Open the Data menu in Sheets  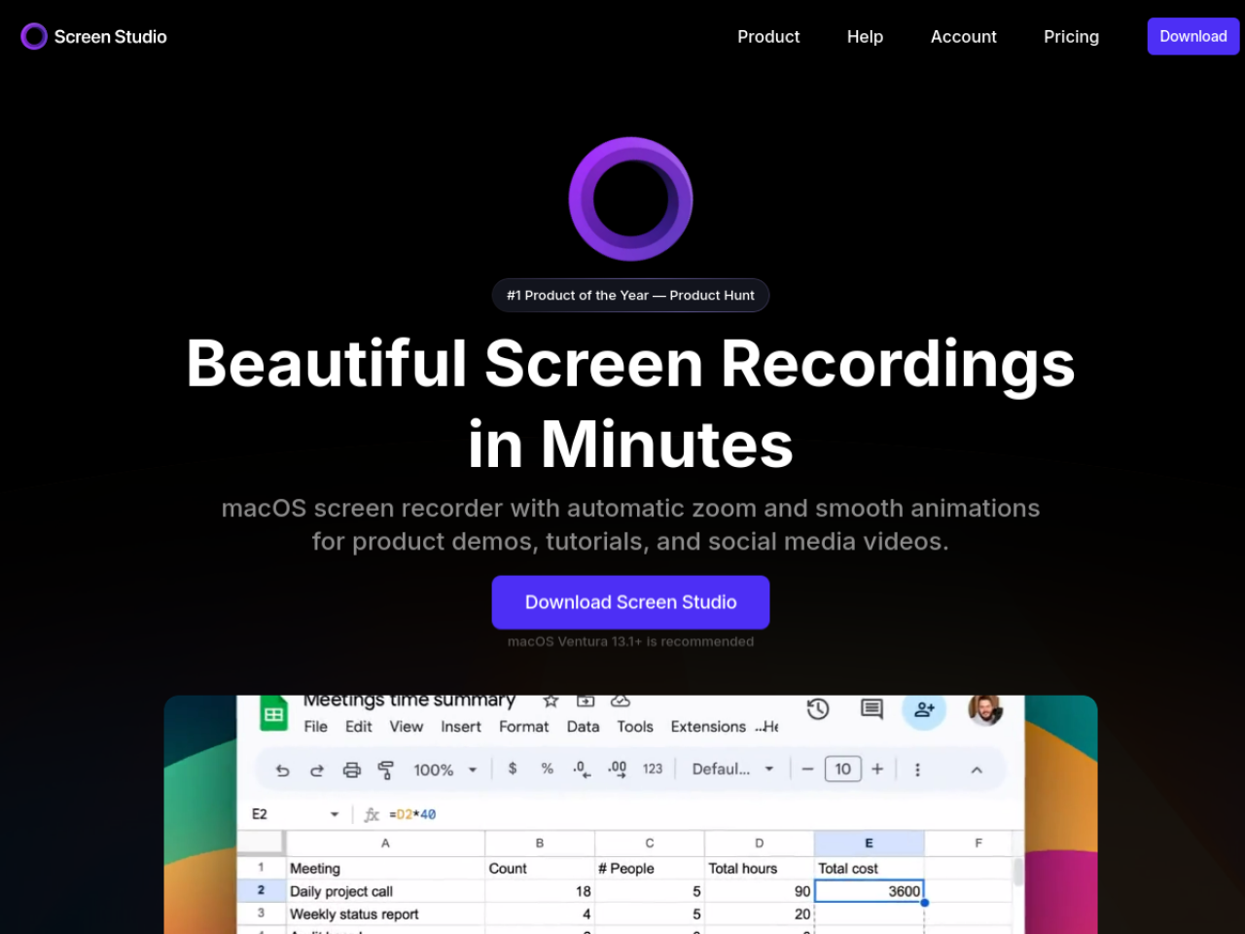(x=584, y=727)
